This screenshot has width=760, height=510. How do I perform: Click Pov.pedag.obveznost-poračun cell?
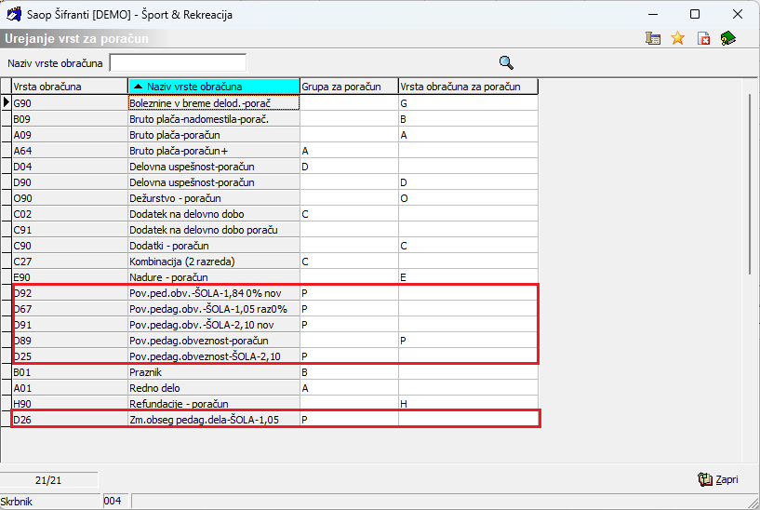click(214, 341)
